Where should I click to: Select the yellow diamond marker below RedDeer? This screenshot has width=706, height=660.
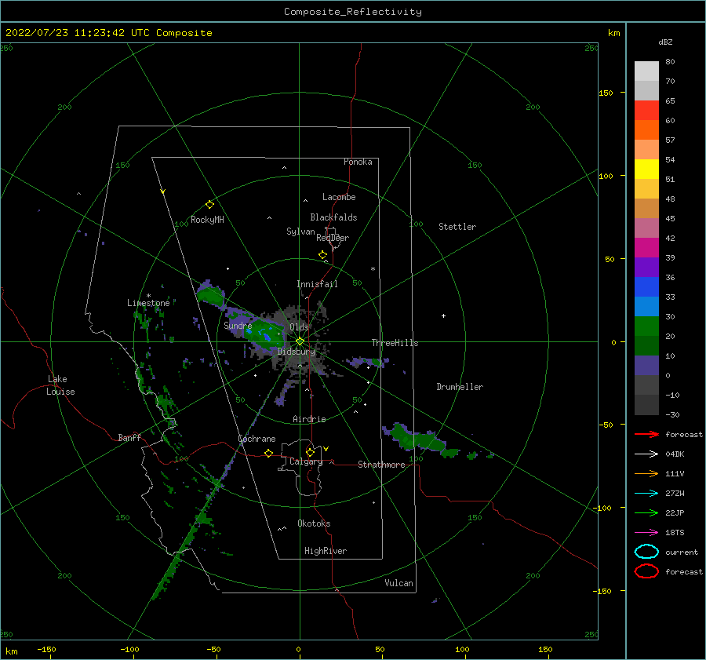click(323, 255)
